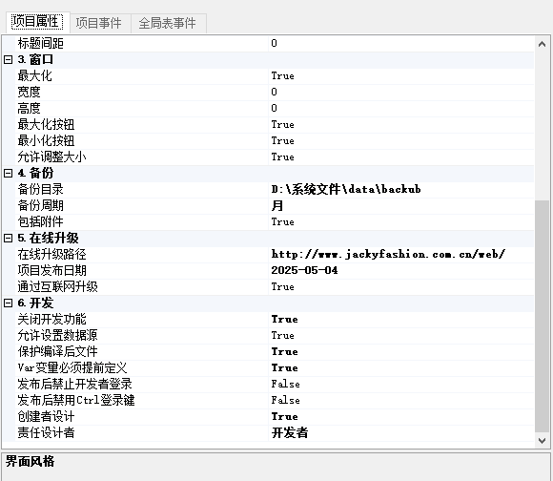Click the Var变量必须提前定义 True value

pyautogui.click(x=285, y=368)
